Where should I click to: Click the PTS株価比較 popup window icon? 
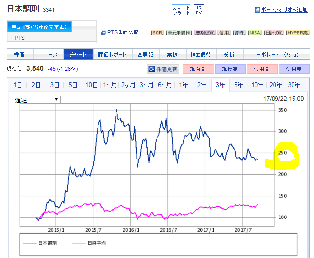point(103,33)
